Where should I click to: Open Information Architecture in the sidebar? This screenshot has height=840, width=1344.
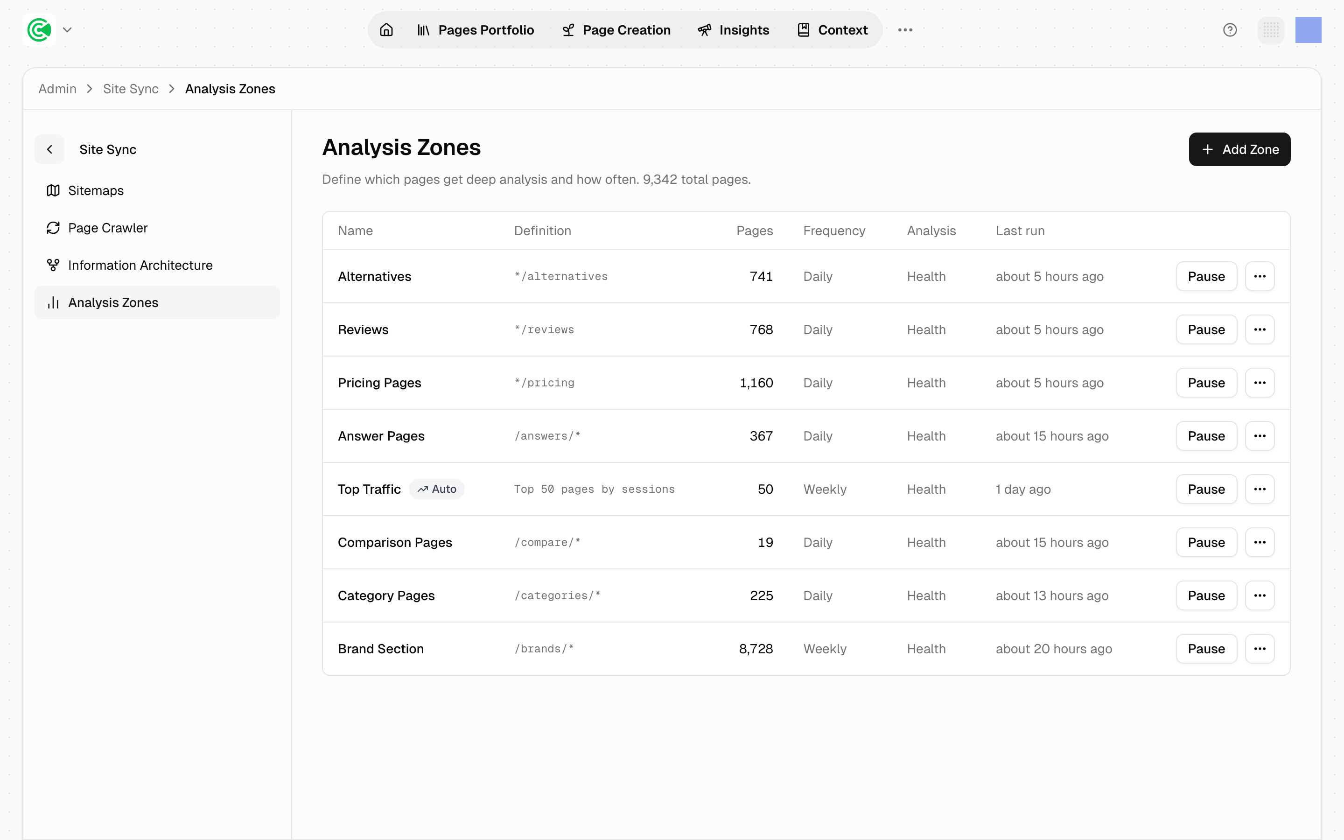point(157,265)
